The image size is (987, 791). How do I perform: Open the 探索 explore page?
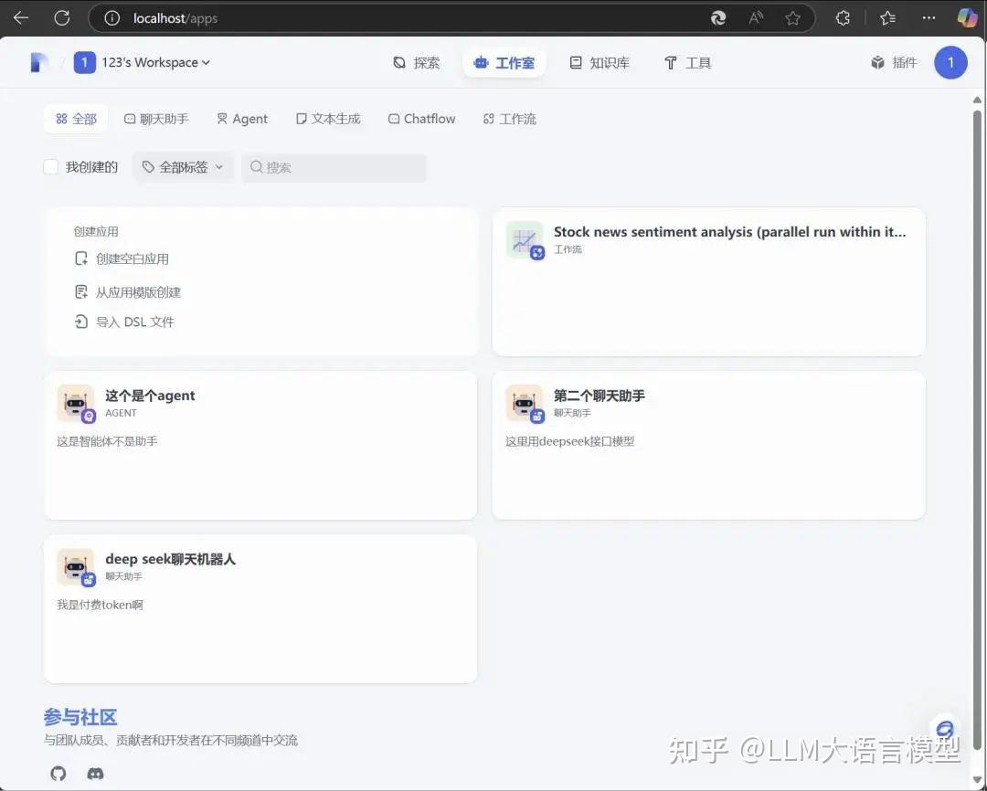(x=417, y=63)
